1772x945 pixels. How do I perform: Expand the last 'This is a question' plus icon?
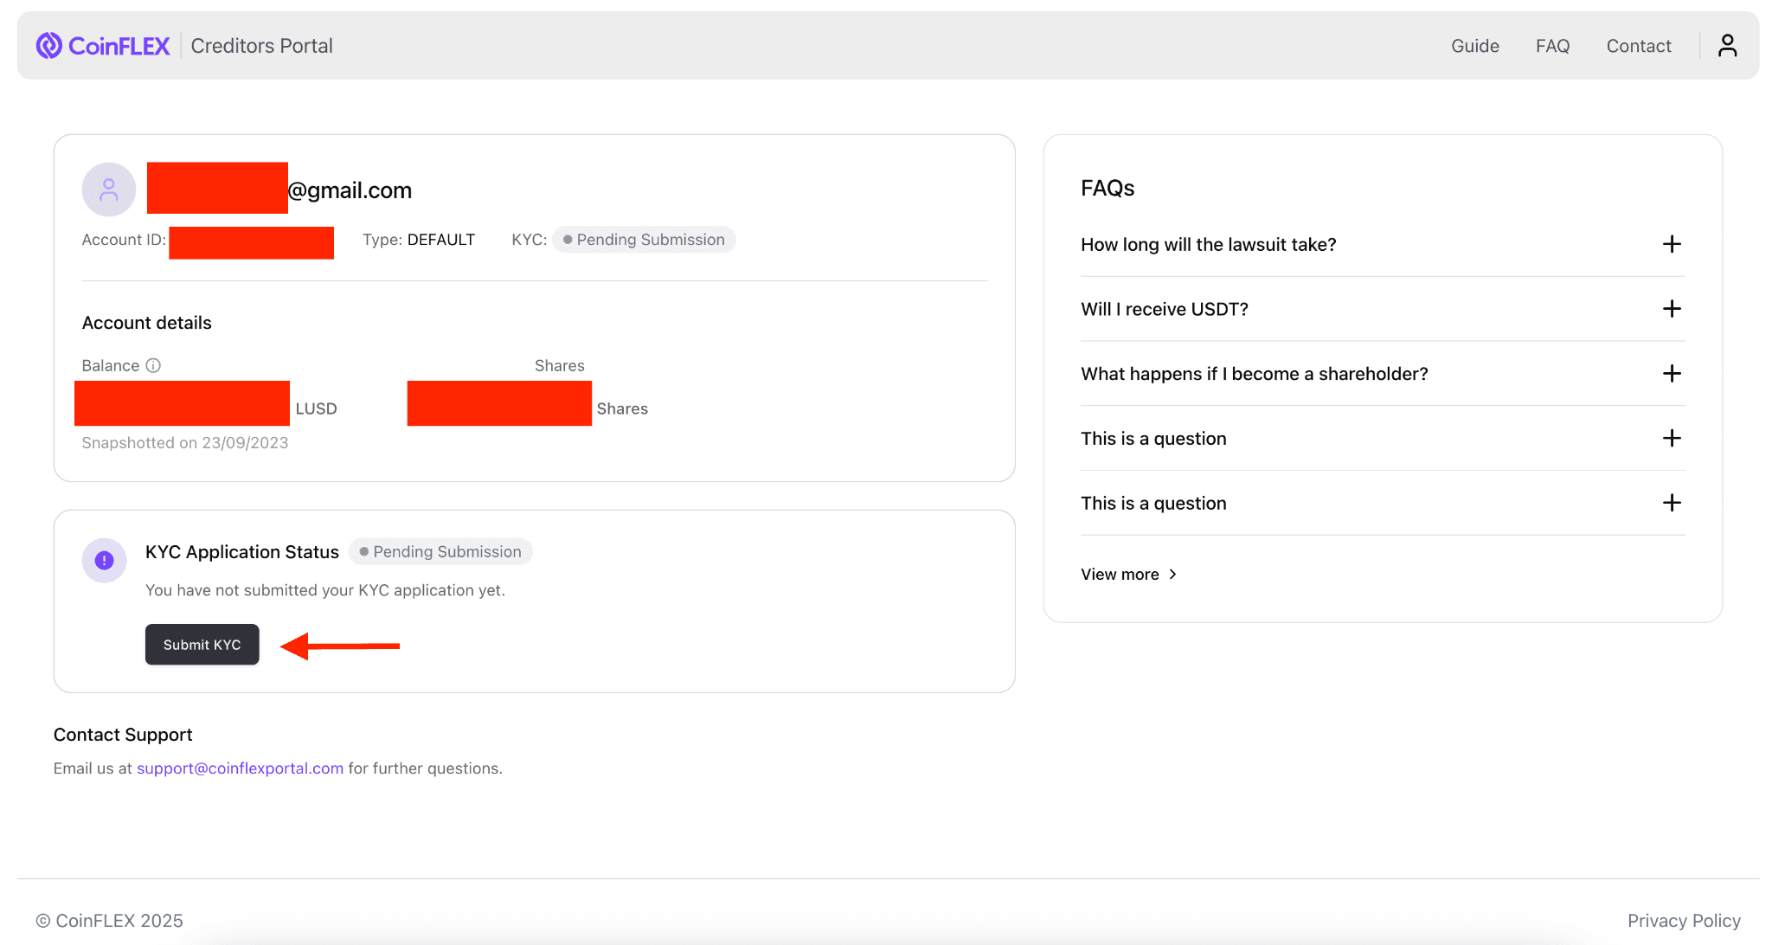pyautogui.click(x=1672, y=503)
